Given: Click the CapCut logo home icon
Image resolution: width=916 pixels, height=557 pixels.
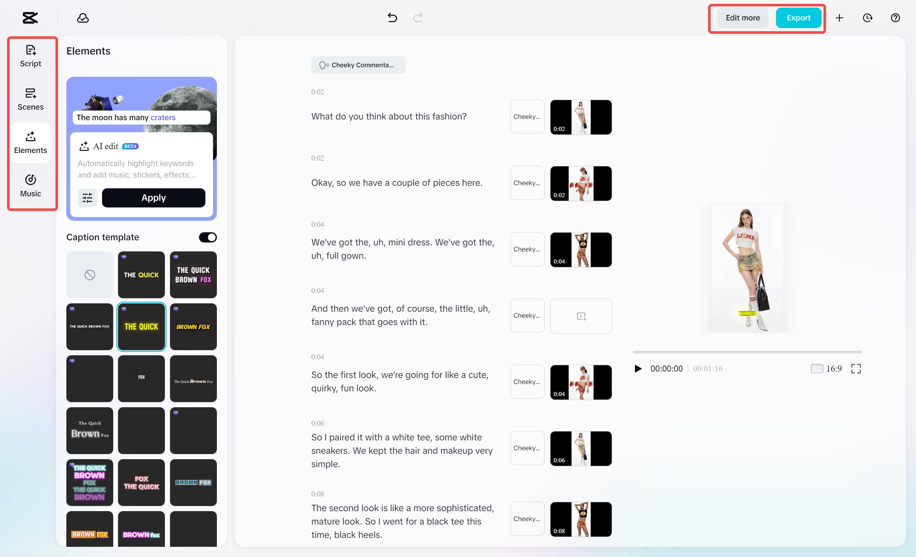Looking at the screenshot, I should click(x=30, y=18).
